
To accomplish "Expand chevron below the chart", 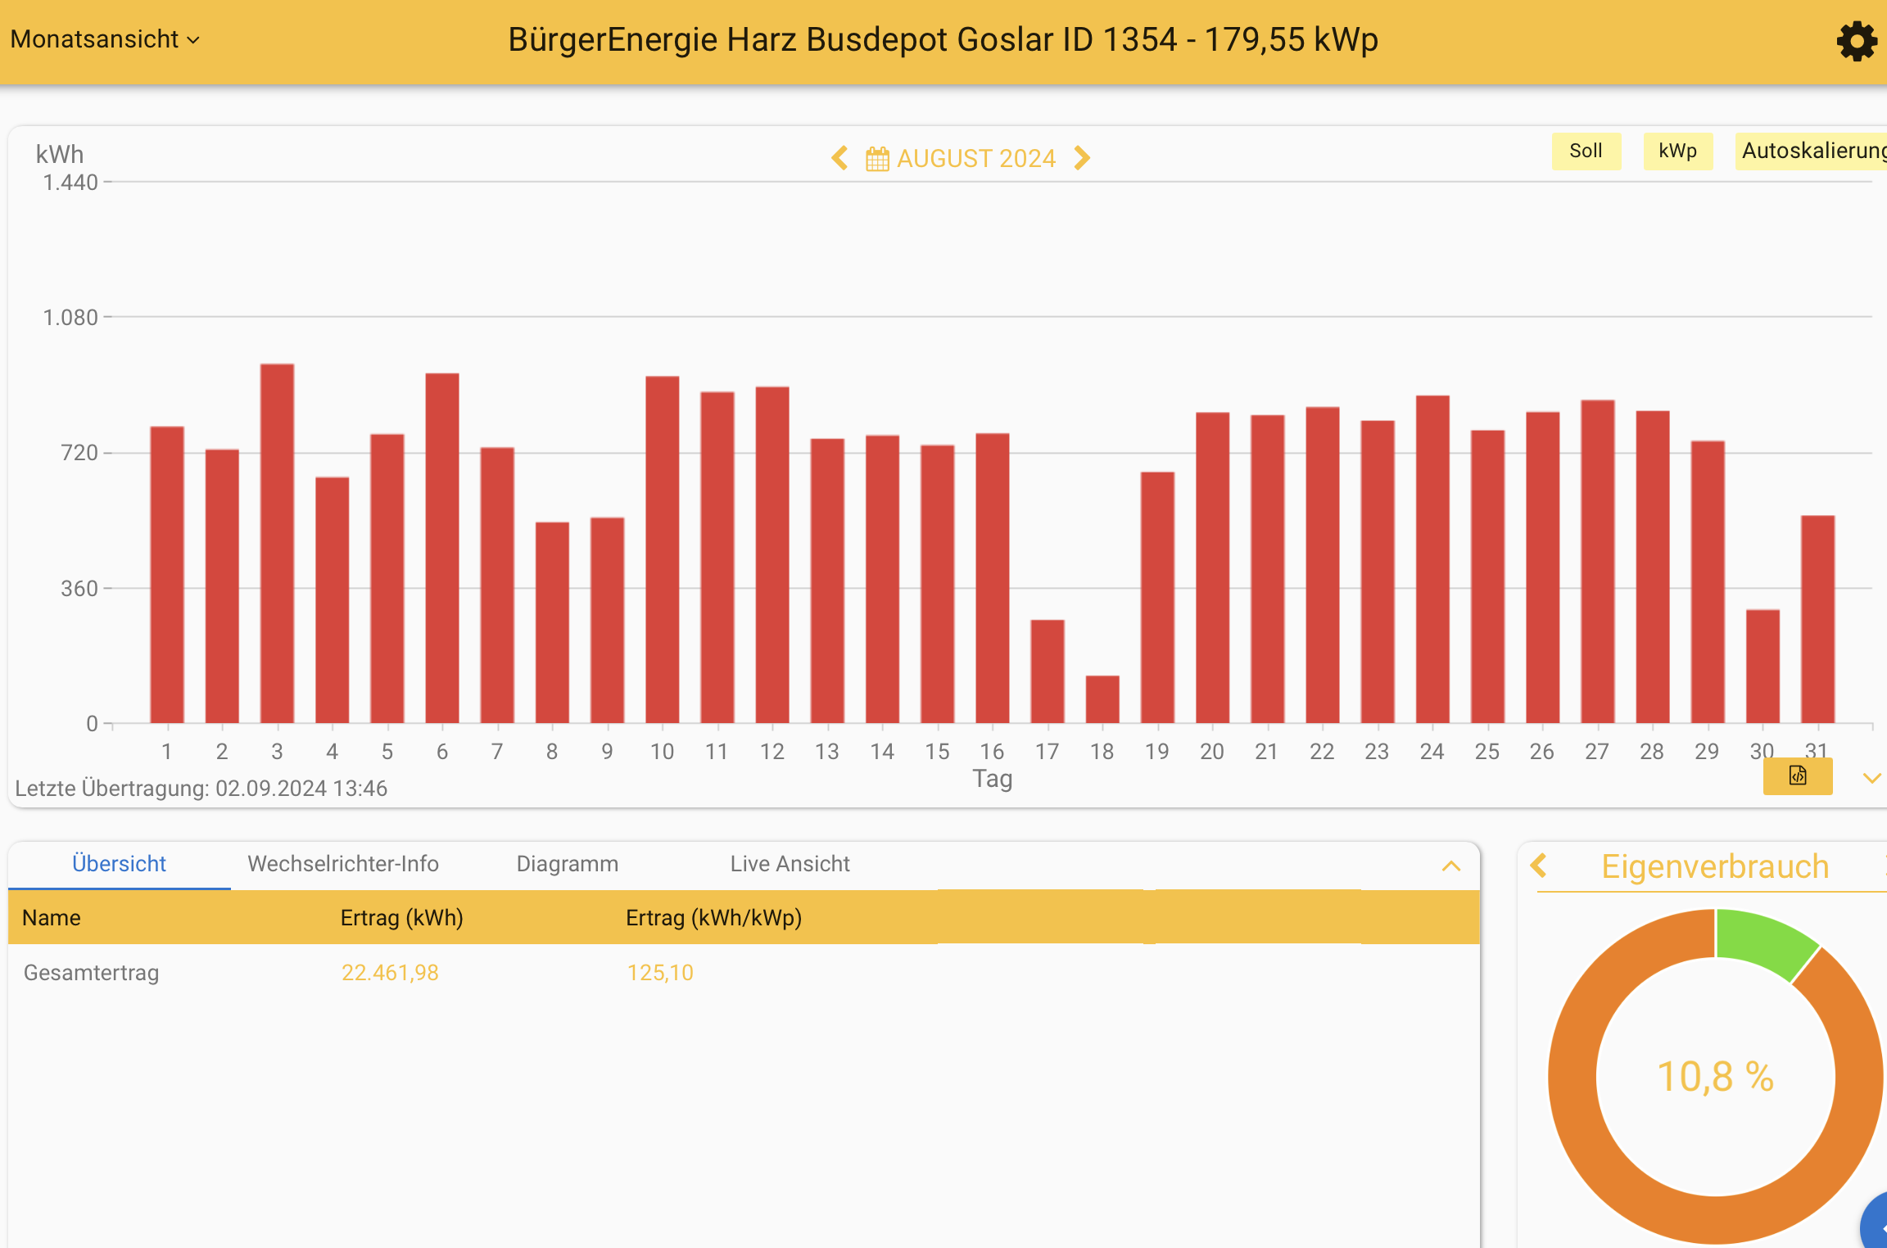I will click(1871, 778).
